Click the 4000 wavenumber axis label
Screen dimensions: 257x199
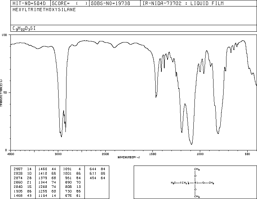pyautogui.click(x=11, y=154)
